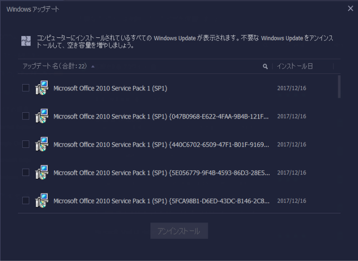The width and height of the screenshot is (358, 261).
Task: Tick checkbox for update {5FCA98B1-D6ED-43DC...
Action: point(26,200)
